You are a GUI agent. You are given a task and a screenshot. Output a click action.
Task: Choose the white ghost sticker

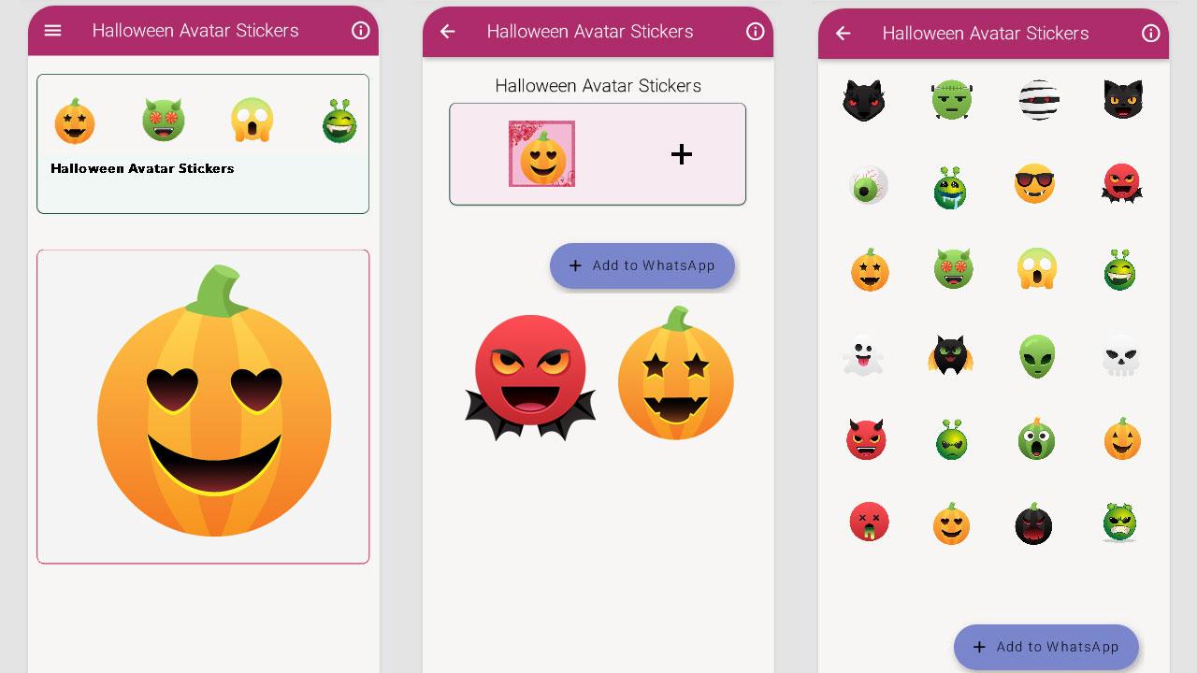(x=863, y=356)
